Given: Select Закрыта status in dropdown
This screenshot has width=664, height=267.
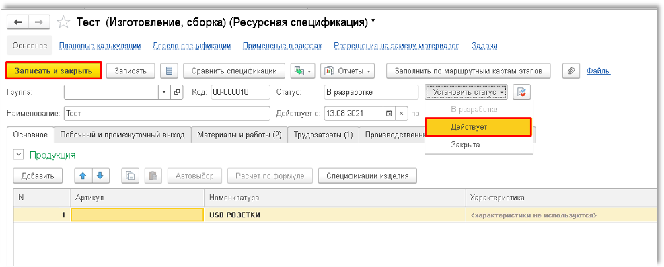Looking at the screenshot, I should coord(478,145).
